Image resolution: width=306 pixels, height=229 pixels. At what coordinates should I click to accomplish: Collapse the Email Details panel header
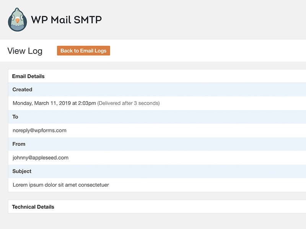pos(28,76)
